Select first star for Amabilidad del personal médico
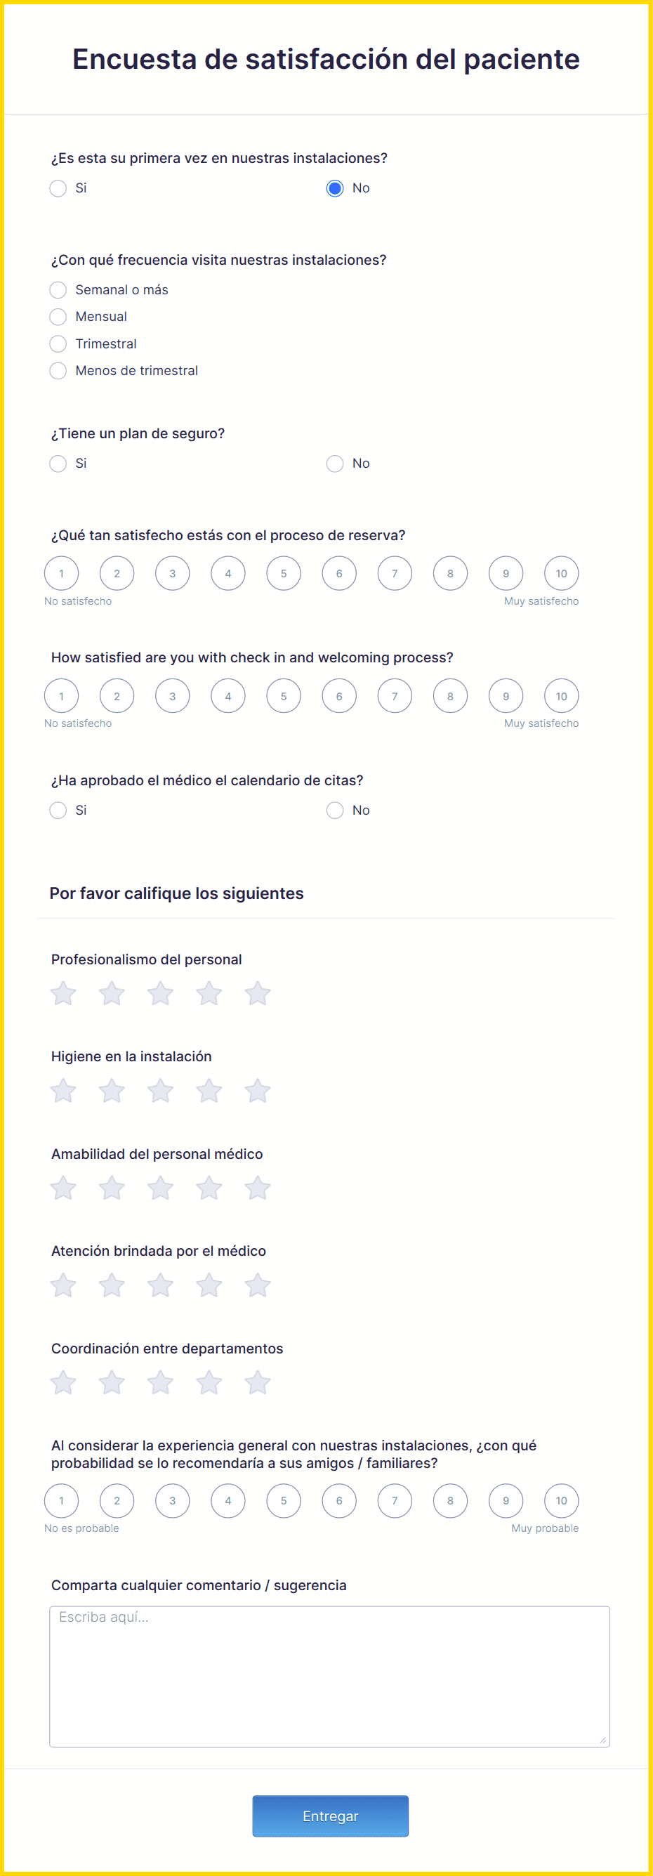The height and width of the screenshot is (1876, 653). click(x=63, y=1188)
